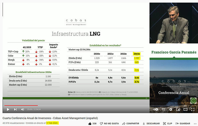Like the video with 338 likes

pyautogui.click(x=92, y=124)
